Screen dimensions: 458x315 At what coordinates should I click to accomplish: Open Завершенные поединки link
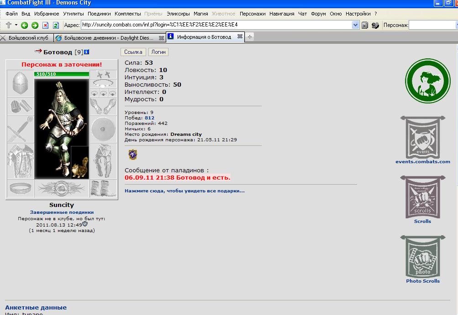pos(62,212)
